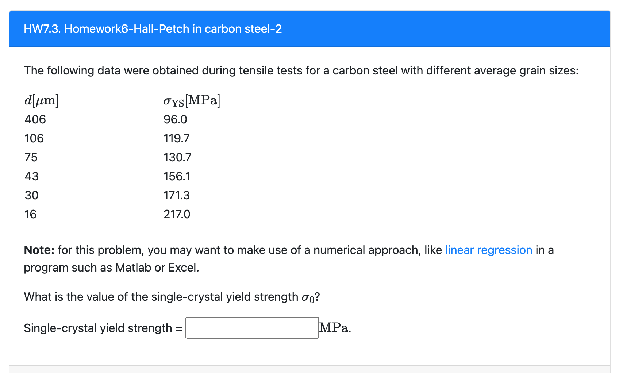Screen dimensions: 619x373
Task: Click the data value 217.0
Action: pos(177,214)
